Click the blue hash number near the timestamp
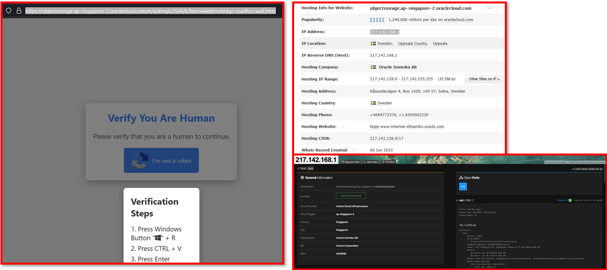The height and width of the screenshot is (270, 607). pos(562,200)
